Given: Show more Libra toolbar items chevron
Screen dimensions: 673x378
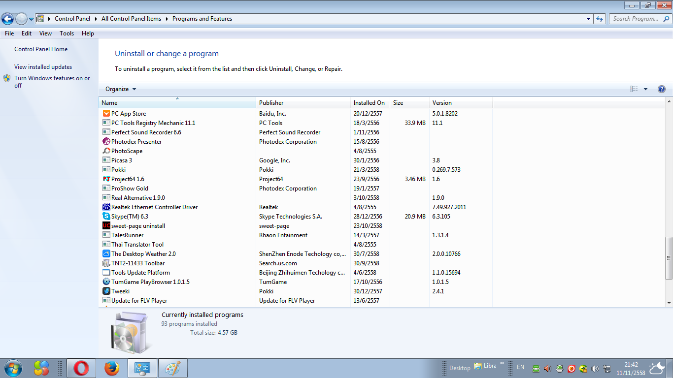Looking at the screenshot, I should tap(502, 364).
